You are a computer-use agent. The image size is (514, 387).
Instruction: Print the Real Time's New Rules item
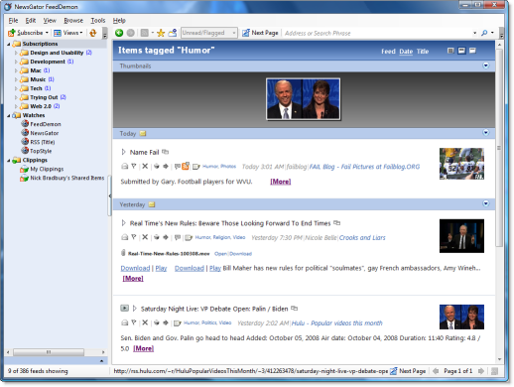pos(125,237)
